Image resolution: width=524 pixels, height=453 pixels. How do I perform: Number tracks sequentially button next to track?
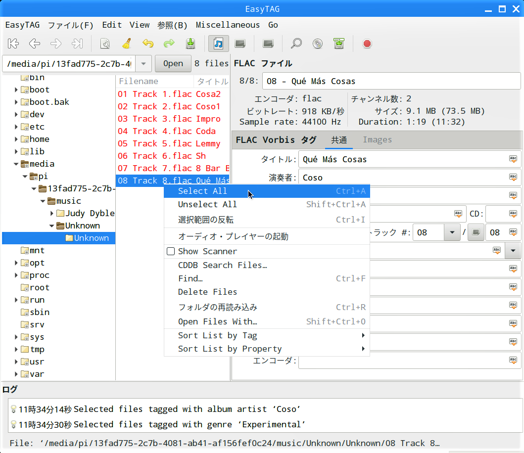pyautogui.click(x=476, y=232)
